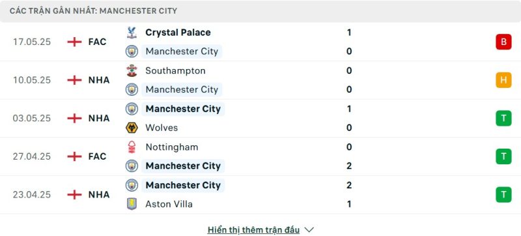
Task: Open the Crystal Palace team name
Action: click(178, 33)
